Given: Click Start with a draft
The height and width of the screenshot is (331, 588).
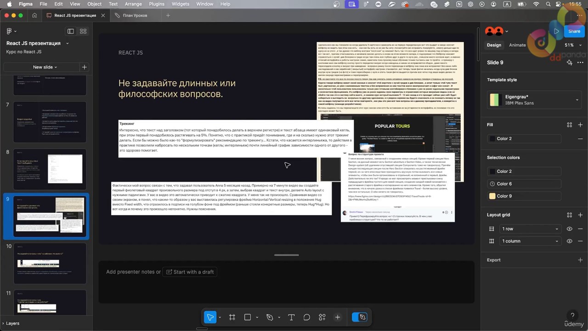Looking at the screenshot, I should point(189,272).
